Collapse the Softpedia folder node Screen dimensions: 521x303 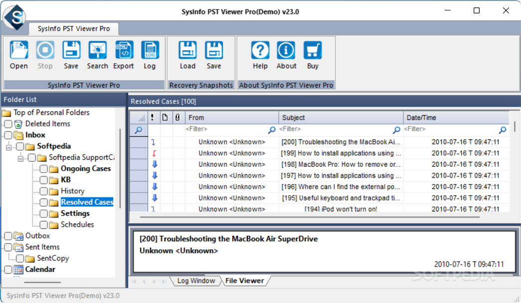(8, 147)
